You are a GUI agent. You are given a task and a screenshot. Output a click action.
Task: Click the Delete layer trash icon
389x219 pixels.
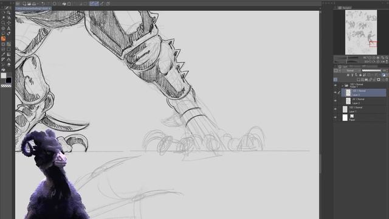(387, 80)
